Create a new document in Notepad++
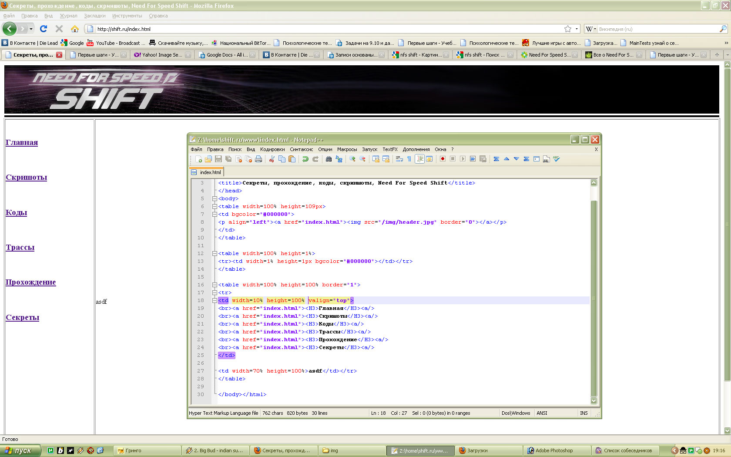 [x=198, y=159]
